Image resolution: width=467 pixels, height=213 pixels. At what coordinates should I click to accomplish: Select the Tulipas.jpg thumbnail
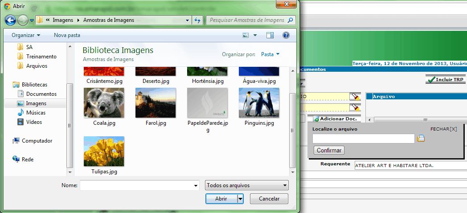104,152
